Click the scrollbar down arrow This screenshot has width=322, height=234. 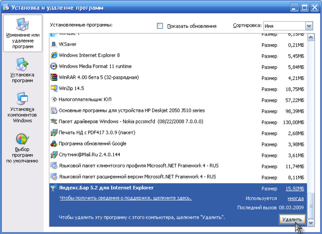point(311,222)
